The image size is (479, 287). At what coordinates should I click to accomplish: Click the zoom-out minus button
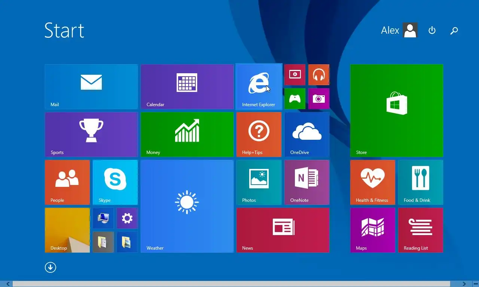476,284
